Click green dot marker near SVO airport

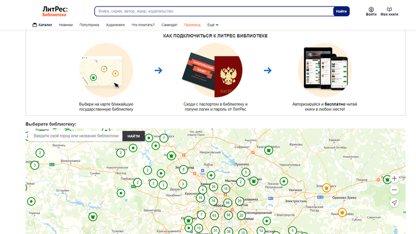coord(211,175)
